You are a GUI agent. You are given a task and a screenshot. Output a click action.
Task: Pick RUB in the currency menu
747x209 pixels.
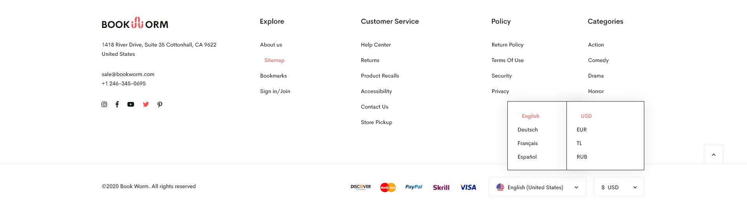point(582,157)
